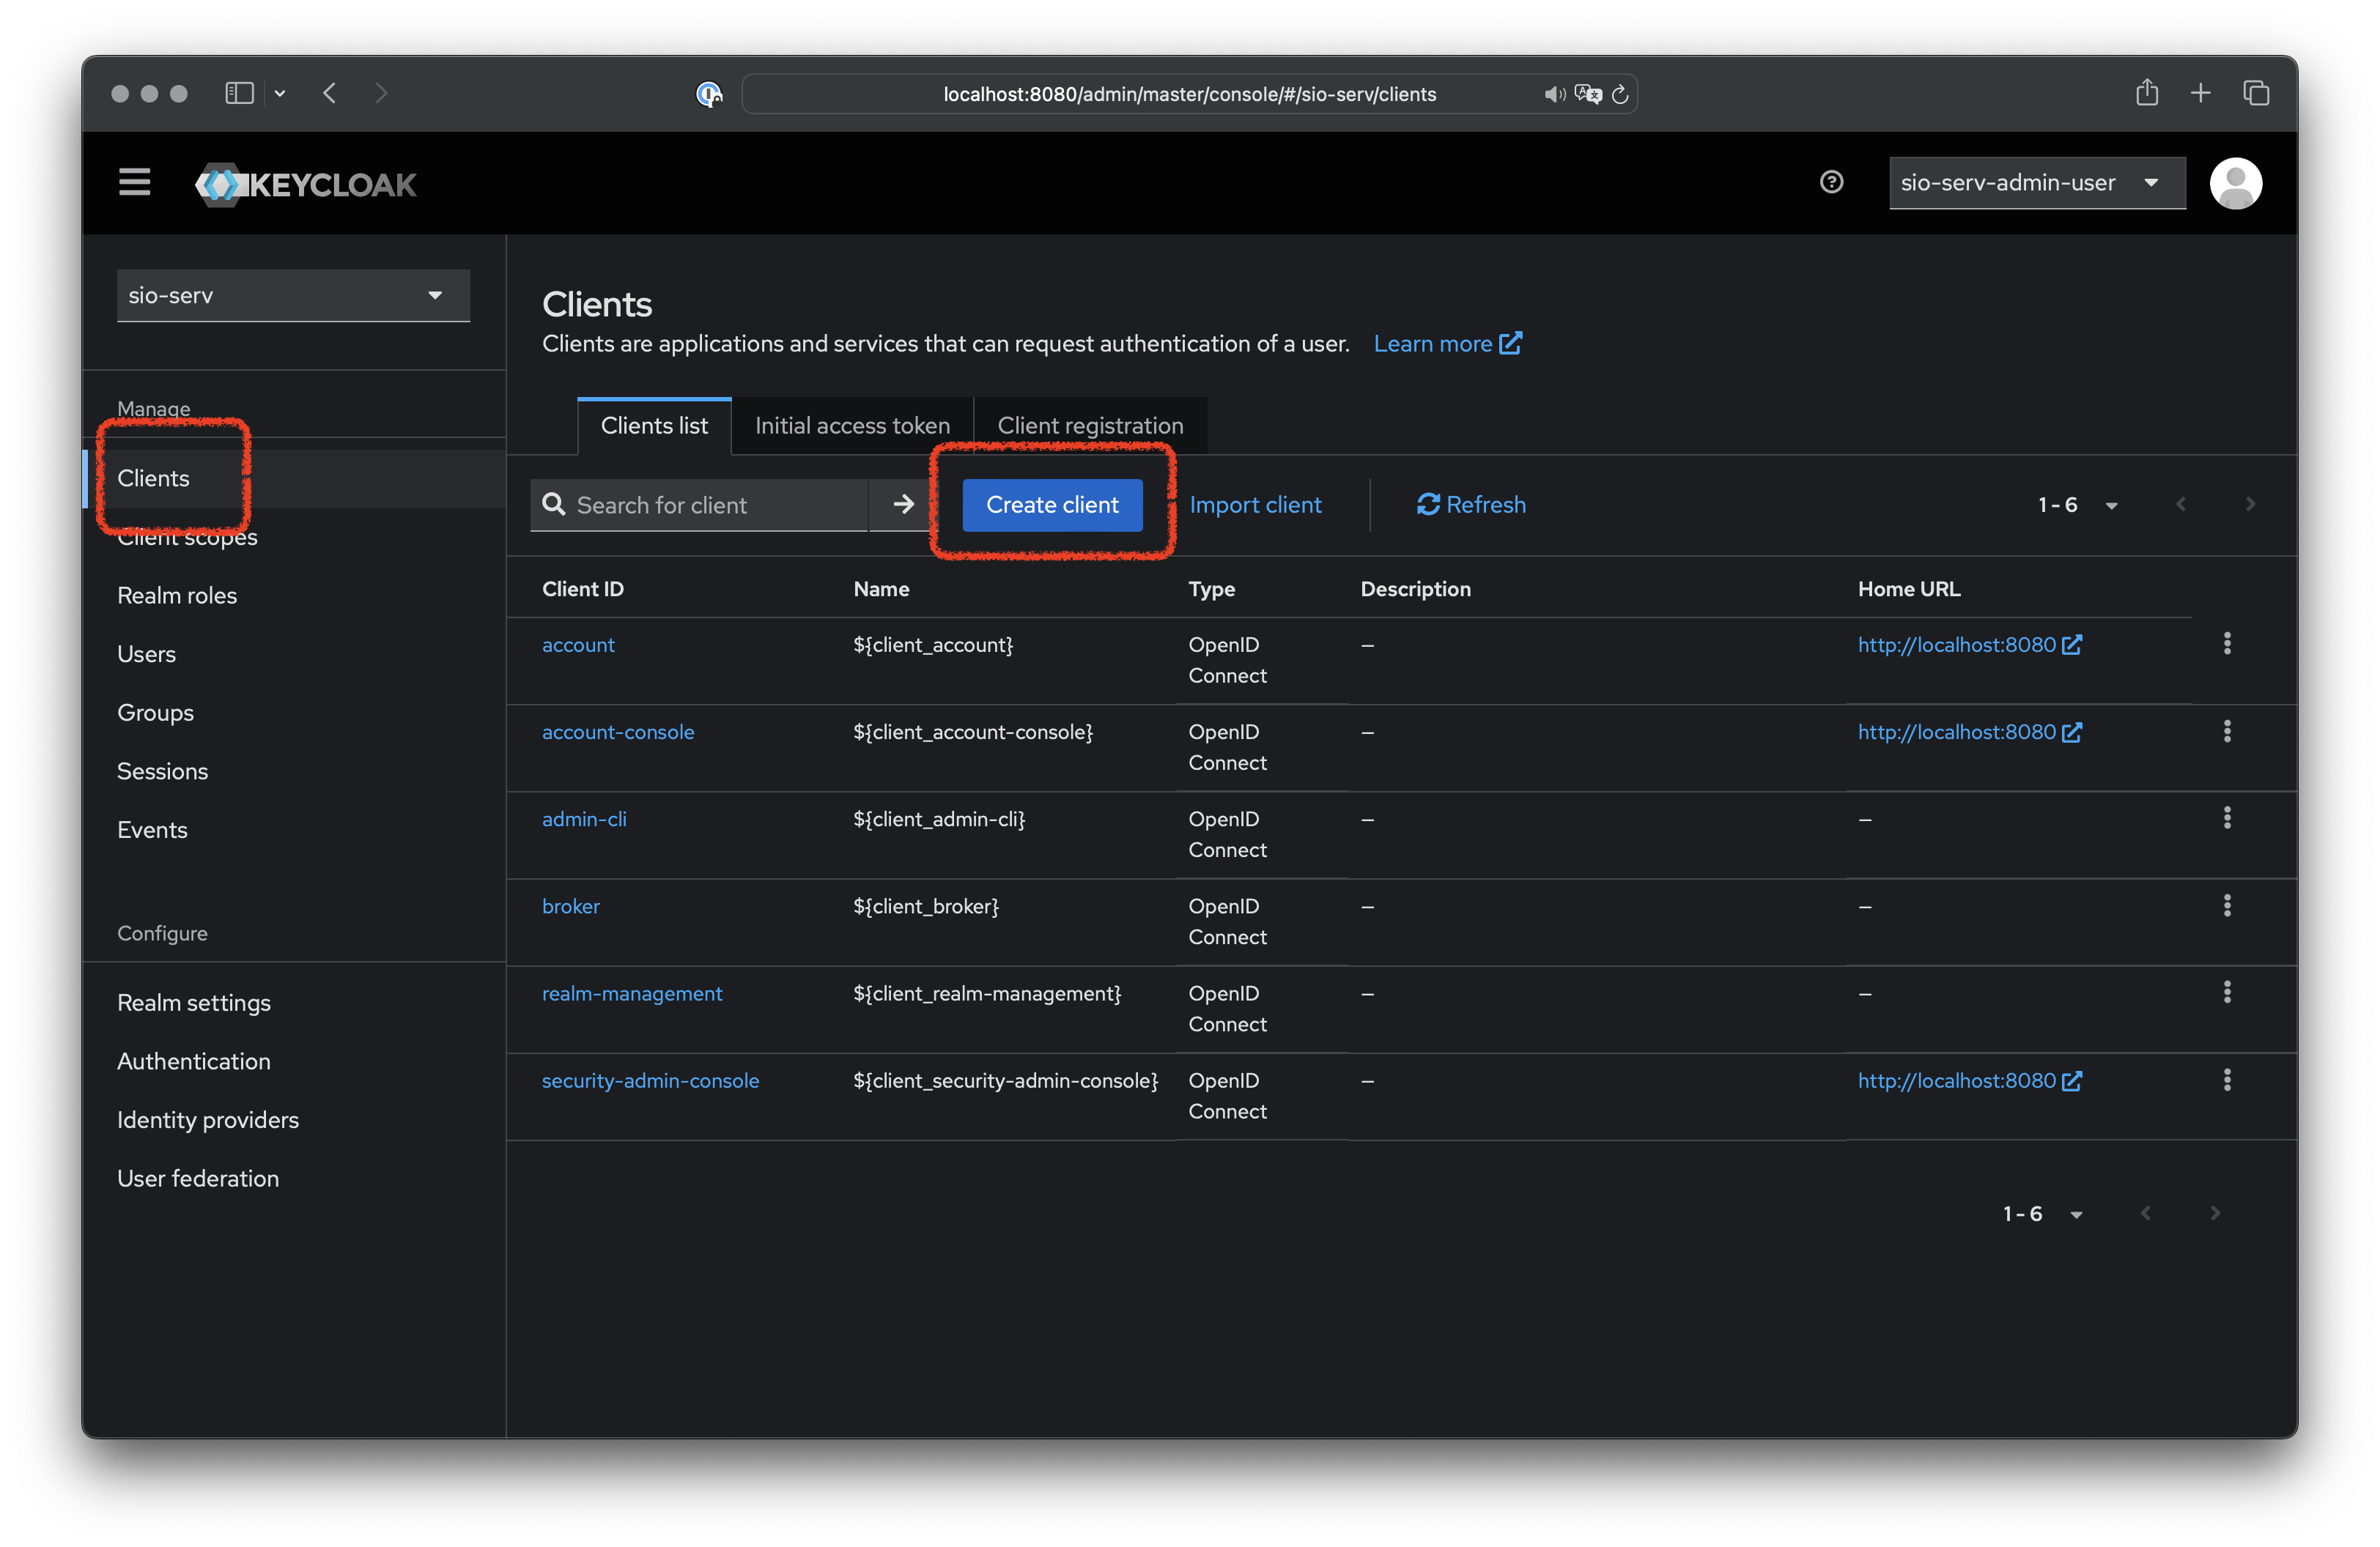Click the Create client button

pos(1052,505)
